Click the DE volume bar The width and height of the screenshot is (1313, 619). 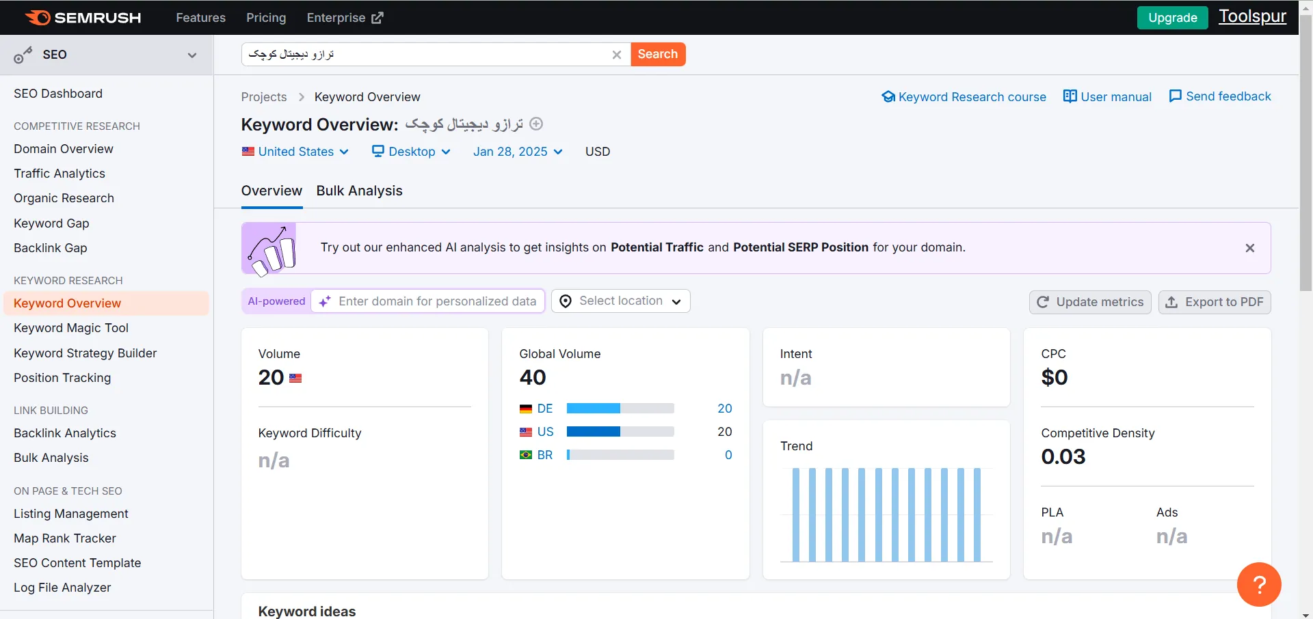(620, 409)
